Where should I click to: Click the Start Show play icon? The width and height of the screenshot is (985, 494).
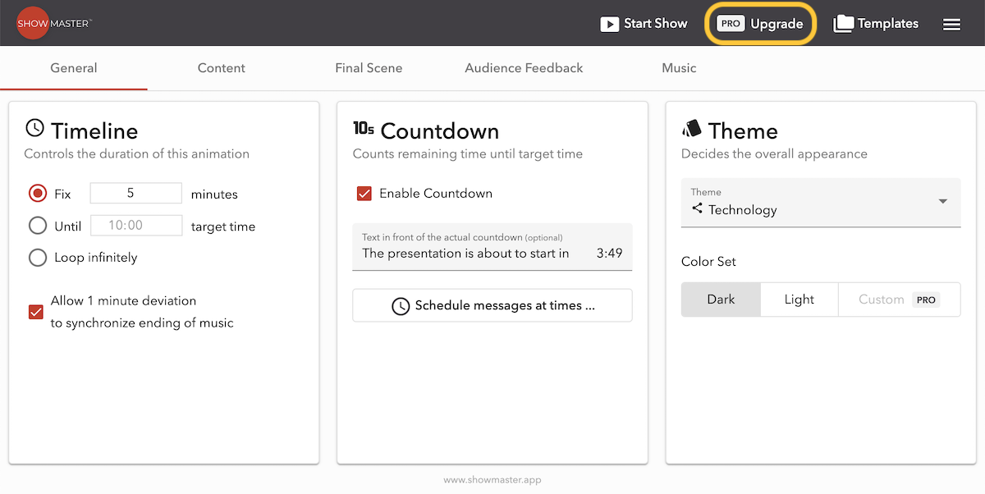(x=609, y=24)
